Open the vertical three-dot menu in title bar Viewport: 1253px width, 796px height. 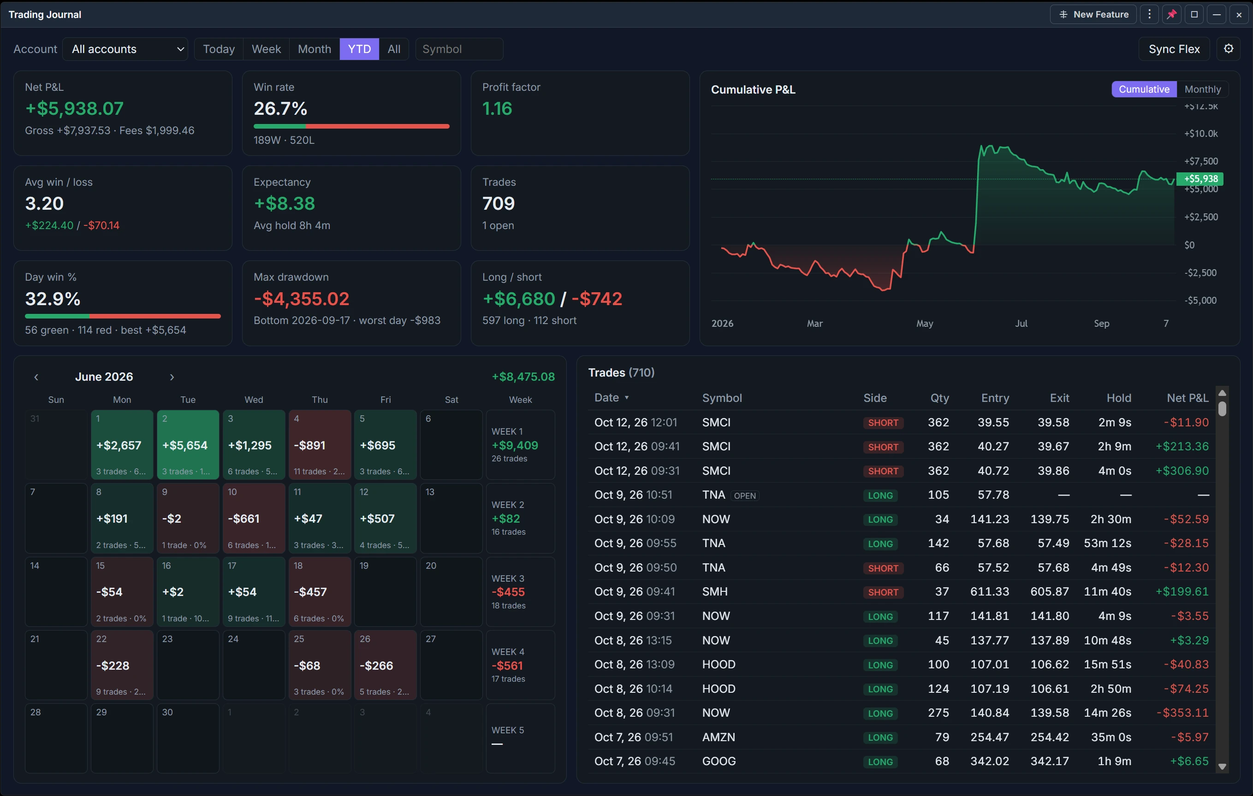1149,15
